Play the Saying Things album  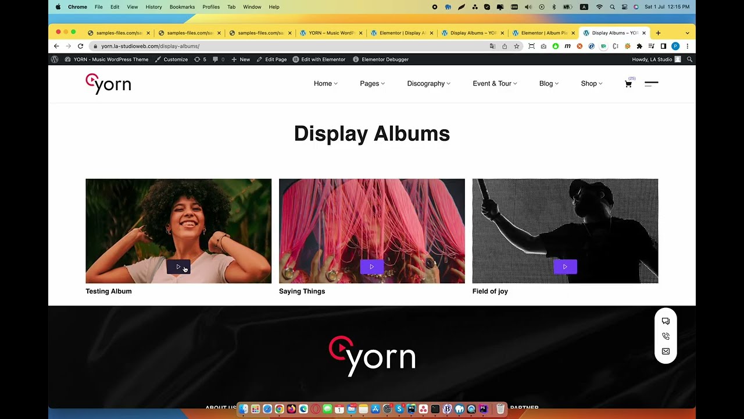click(x=371, y=267)
